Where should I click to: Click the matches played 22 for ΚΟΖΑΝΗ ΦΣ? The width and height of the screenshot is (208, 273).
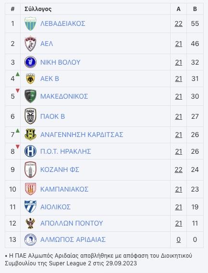coord(178,170)
